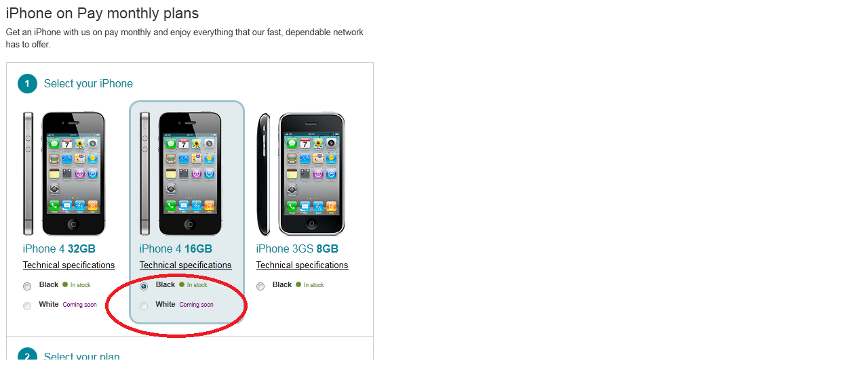Select the iPhone 4 16GB White radio button
The height and width of the screenshot is (388, 856).
click(144, 306)
